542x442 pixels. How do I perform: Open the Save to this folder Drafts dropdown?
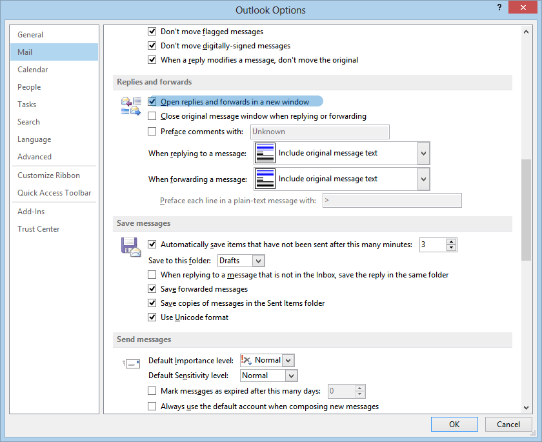click(258, 261)
